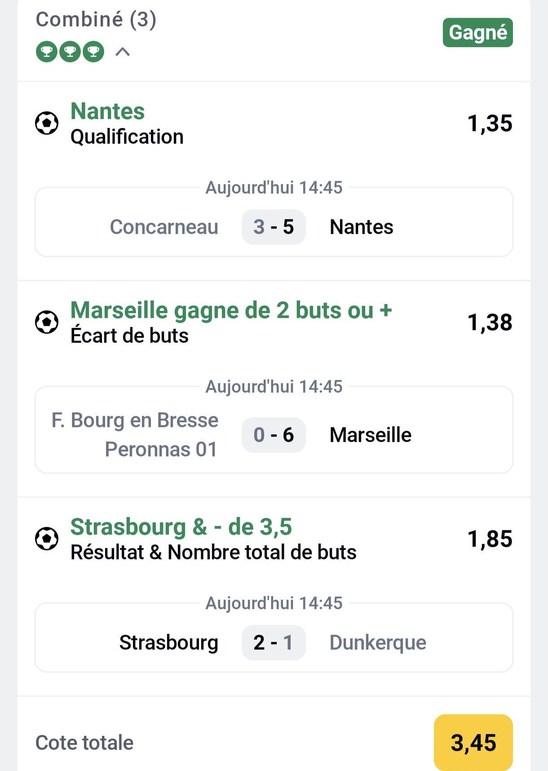Screen dimensions: 548x771
Task: Collapse the Combiné bet details chevron
Action: coord(123,52)
